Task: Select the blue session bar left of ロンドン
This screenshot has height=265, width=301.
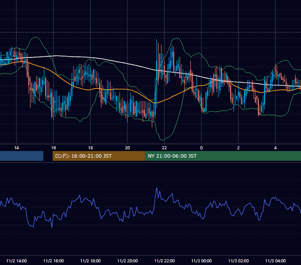Action: pyautogui.click(x=22, y=156)
